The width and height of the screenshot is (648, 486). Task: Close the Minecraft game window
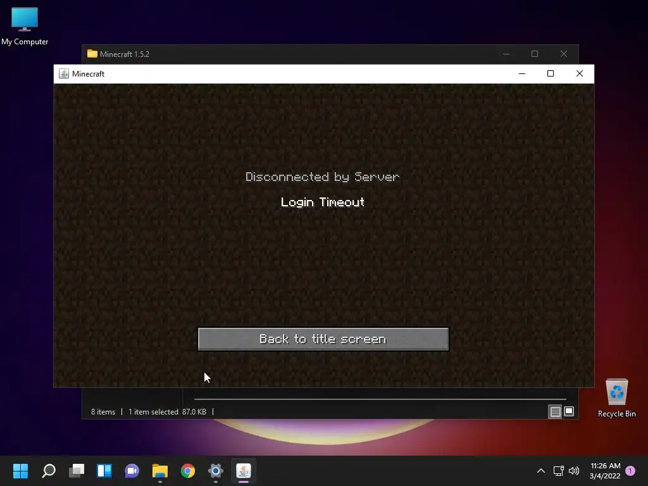[x=580, y=73]
